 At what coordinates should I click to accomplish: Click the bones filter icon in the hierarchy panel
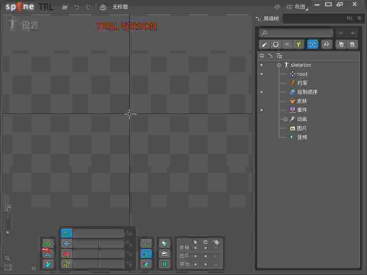pyautogui.click(x=264, y=44)
